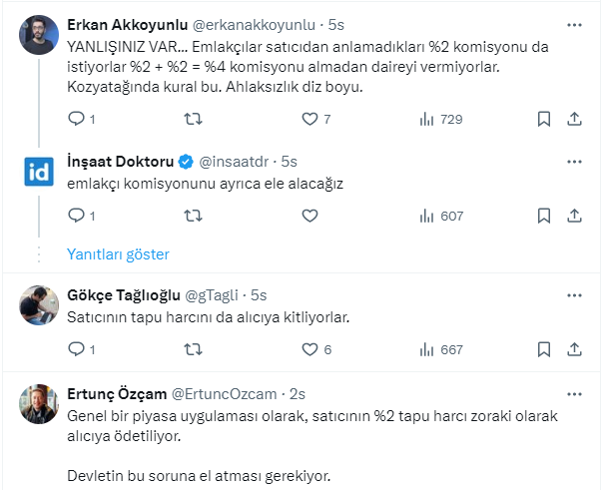
Task: View analytics showing 607 views
Action: 441,215
